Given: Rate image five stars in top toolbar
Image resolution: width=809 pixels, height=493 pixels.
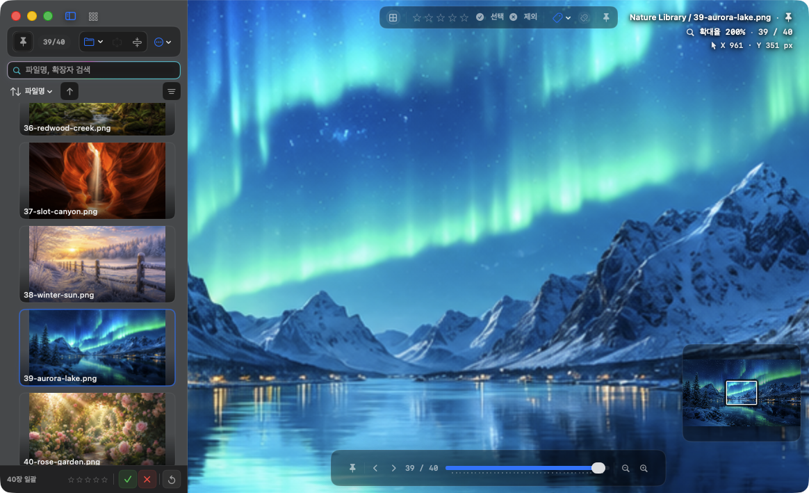Looking at the screenshot, I should tap(464, 17).
